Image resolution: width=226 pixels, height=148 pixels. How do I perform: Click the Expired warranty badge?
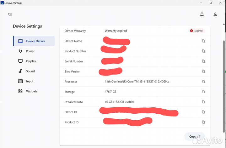pyautogui.click(x=196, y=31)
